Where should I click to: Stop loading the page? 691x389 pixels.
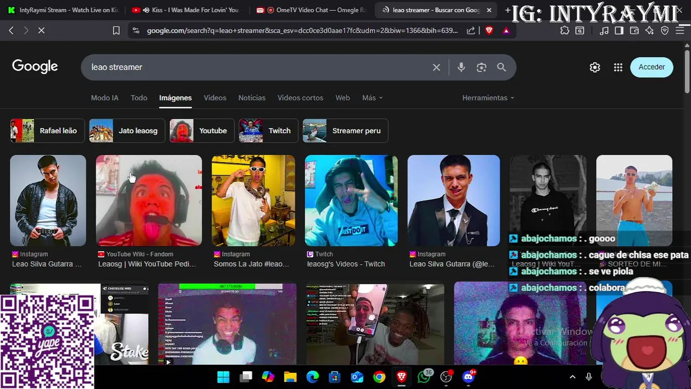pos(41,31)
